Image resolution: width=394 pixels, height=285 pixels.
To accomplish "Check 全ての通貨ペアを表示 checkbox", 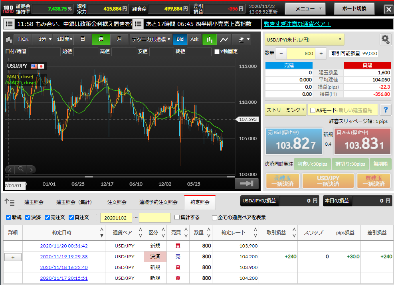I will click(x=214, y=218).
